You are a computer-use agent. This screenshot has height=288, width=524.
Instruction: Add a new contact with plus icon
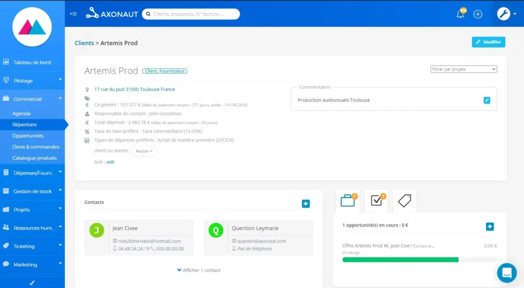(x=305, y=204)
